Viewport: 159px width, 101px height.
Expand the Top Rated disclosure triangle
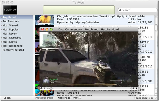(1, 17)
